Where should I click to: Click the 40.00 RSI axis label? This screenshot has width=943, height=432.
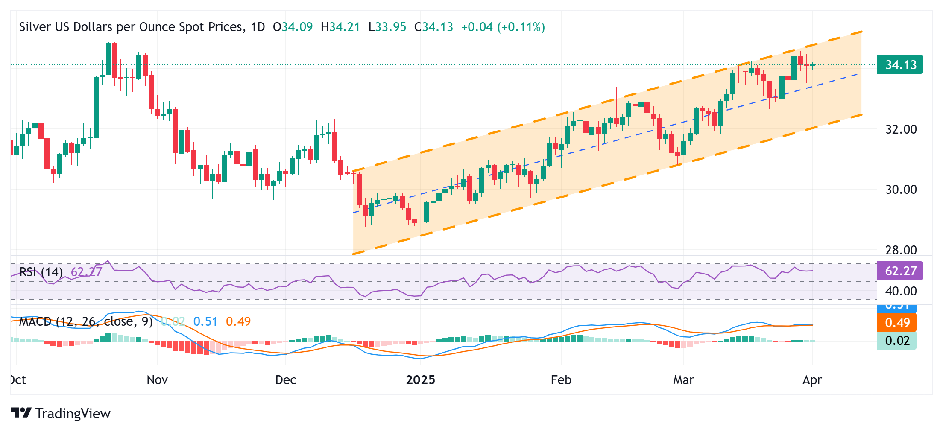901,291
